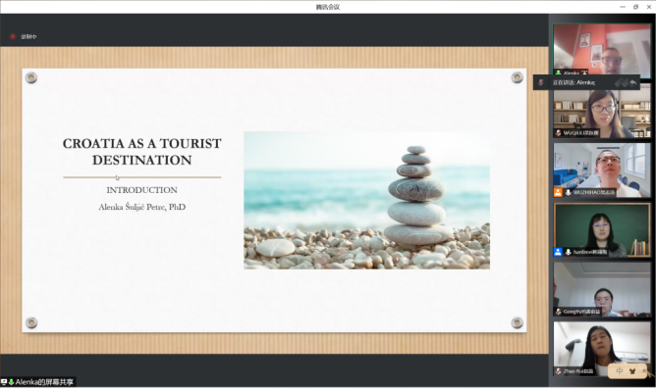Viewport: 656px width, 389px height.
Task: Click the recording status text label
Action: coord(28,36)
